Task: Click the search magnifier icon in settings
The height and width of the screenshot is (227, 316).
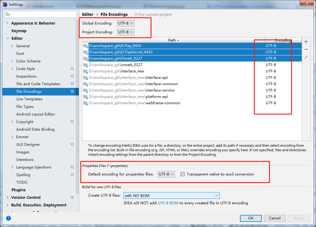Action: [8, 14]
